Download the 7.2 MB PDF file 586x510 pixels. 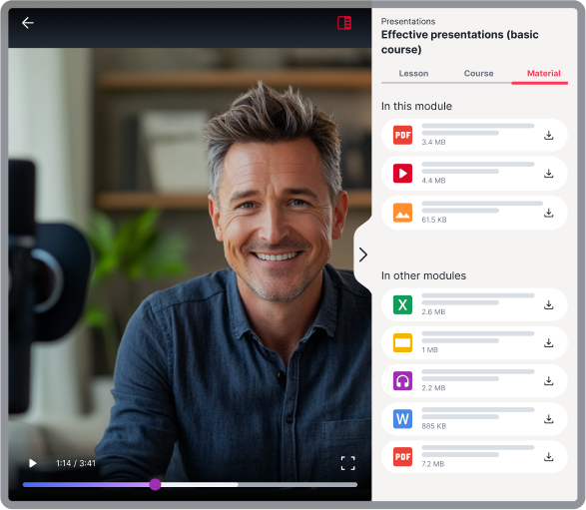548,456
